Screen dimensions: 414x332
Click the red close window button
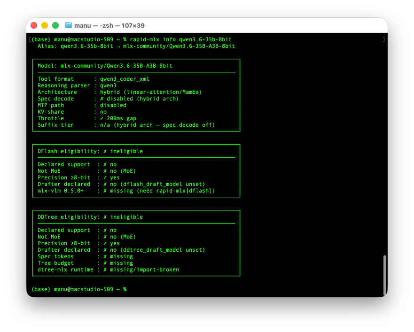click(34, 25)
